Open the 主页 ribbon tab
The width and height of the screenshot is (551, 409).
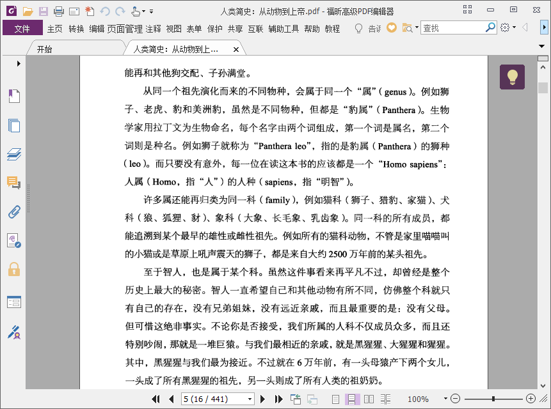(x=55, y=28)
